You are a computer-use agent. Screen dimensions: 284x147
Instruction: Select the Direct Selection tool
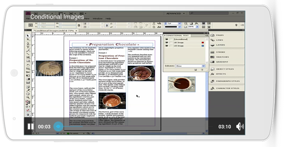click(28, 39)
